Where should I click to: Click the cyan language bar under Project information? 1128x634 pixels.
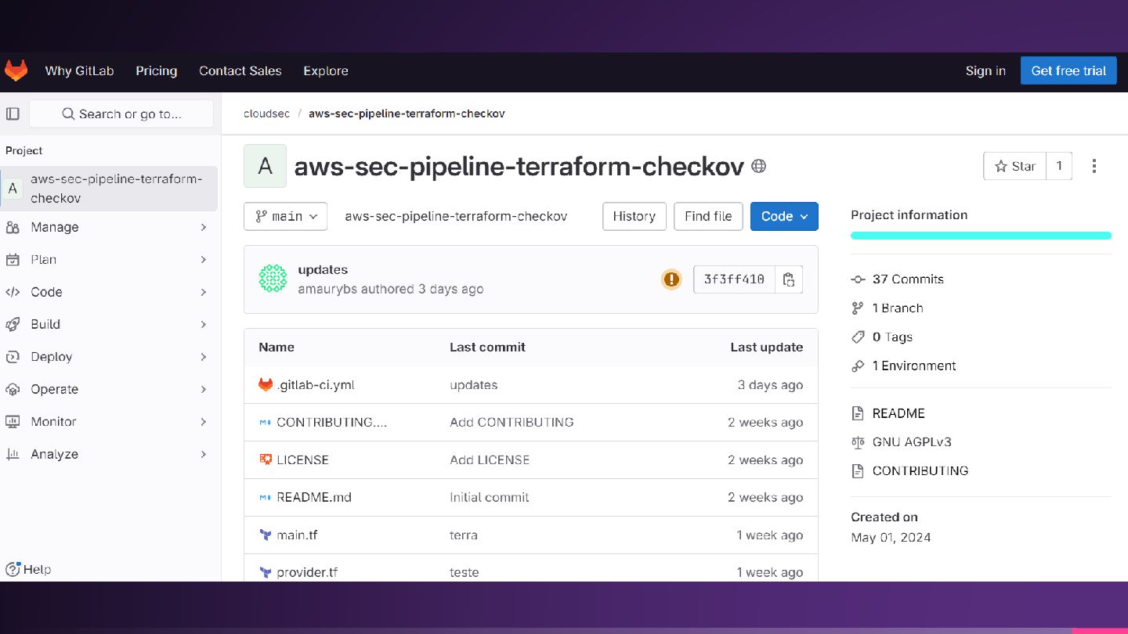[x=981, y=236]
